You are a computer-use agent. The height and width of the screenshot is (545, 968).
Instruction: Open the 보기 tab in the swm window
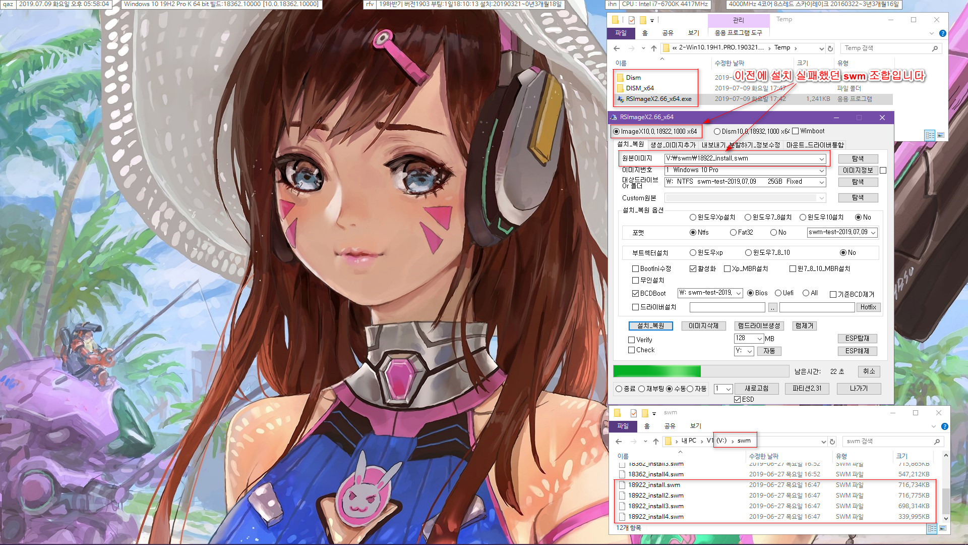tap(696, 426)
